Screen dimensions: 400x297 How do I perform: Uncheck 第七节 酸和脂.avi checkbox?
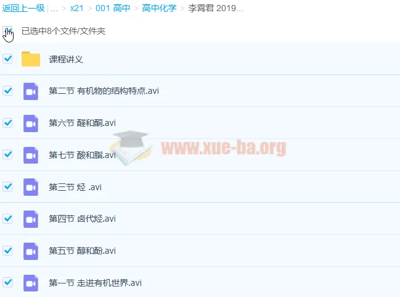coord(7,154)
